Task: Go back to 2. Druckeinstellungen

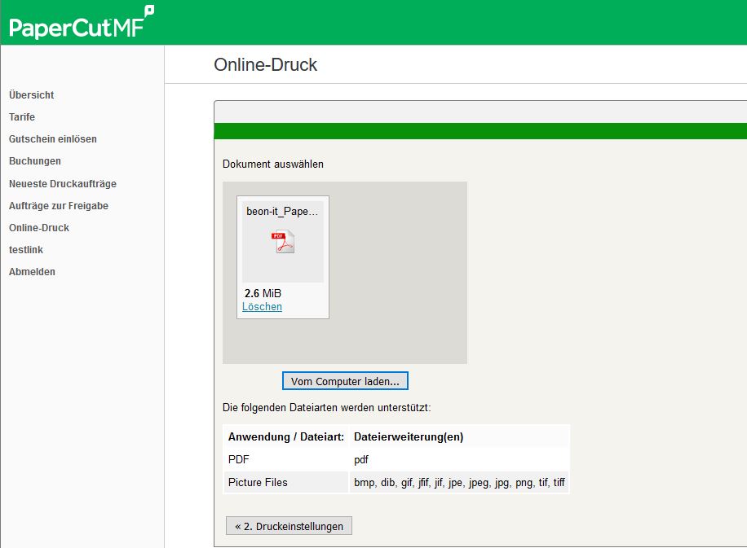Action: [x=289, y=526]
